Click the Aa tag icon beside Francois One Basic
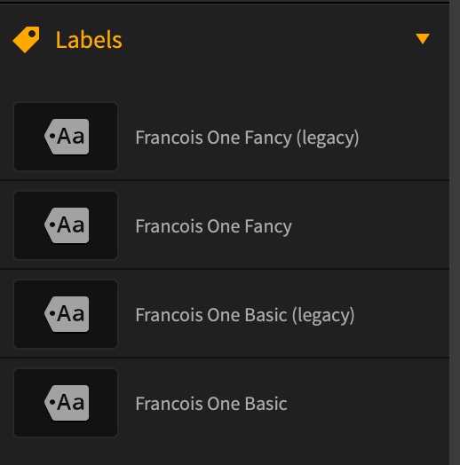The height and width of the screenshot is (465, 460). [x=67, y=403]
